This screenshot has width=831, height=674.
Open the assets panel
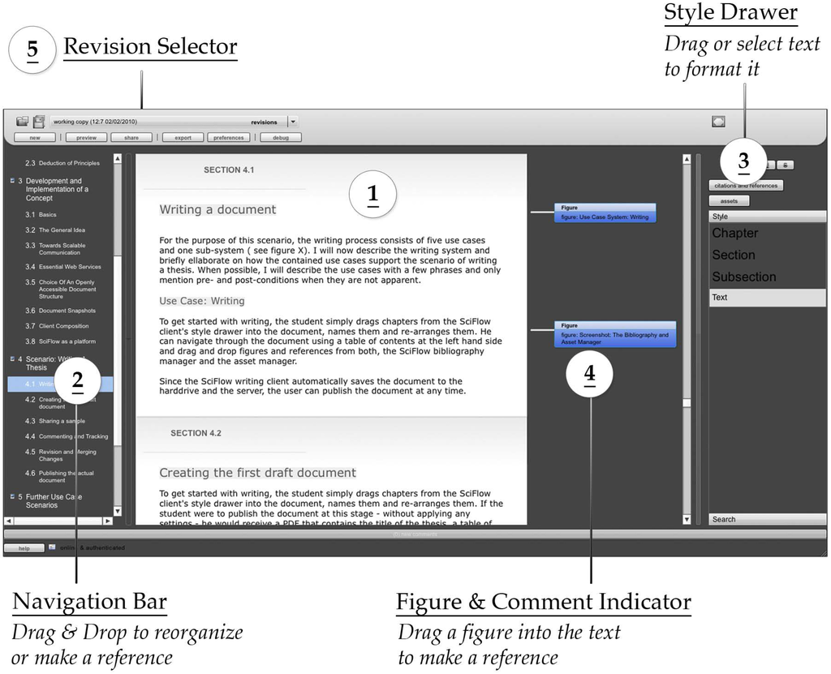[x=730, y=201]
